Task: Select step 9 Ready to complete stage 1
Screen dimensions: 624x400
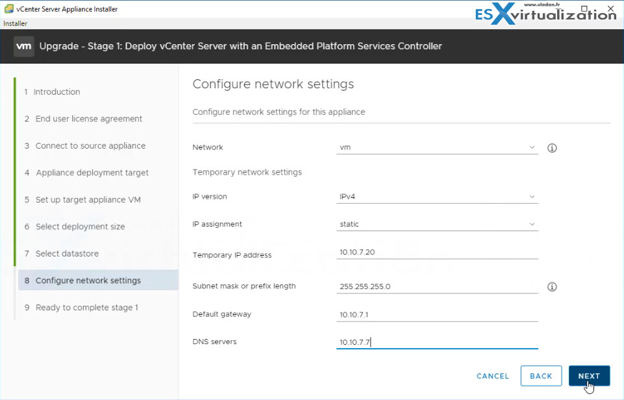Action: [81, 307]
